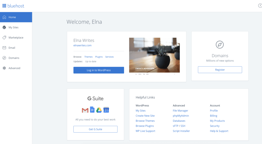Click the atom icon beside Advanced
This screenshot has height=144, width=262.
click(4, 68)
